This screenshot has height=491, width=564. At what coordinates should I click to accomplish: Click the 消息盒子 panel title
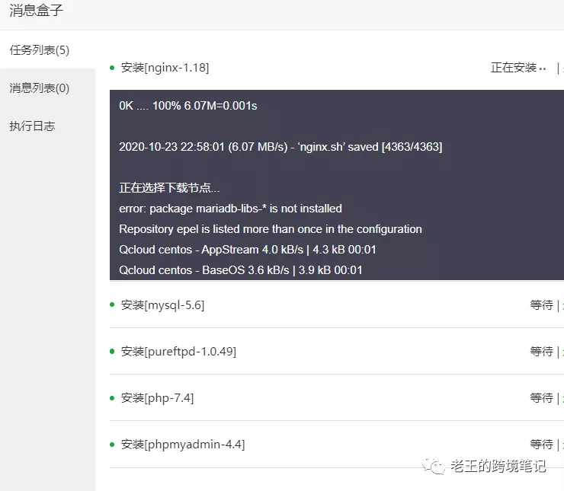point(37,11)
